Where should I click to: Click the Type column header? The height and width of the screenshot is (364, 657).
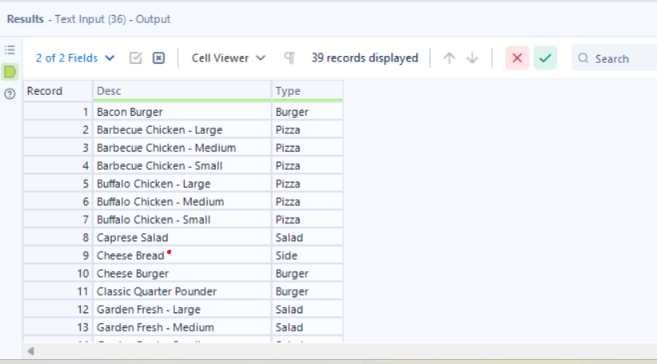pos(307,91)
